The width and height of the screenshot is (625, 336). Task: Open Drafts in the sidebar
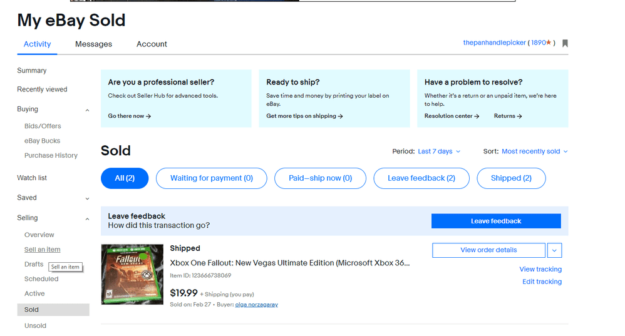pos(34,264)
